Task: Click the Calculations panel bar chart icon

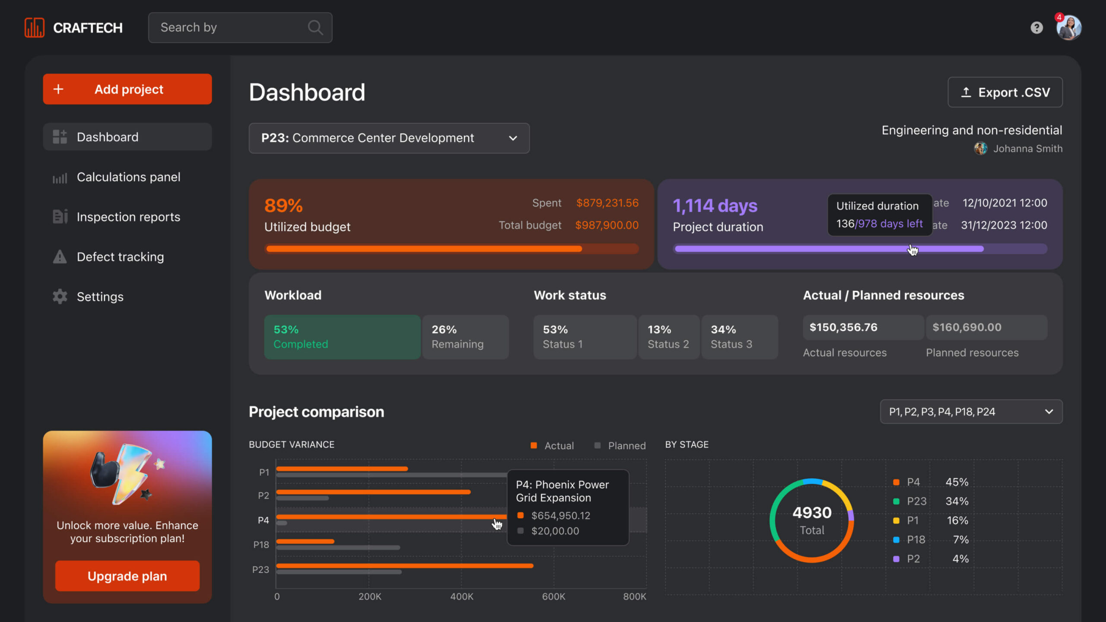Action: click(60, 178)
